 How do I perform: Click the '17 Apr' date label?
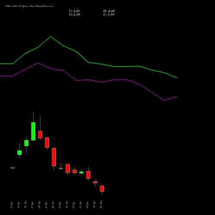click(32, 205)
